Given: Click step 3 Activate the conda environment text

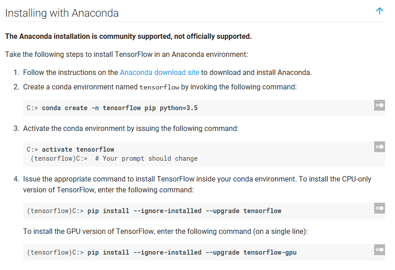Looking at the screenshot, I should click(x=131, y=128).
